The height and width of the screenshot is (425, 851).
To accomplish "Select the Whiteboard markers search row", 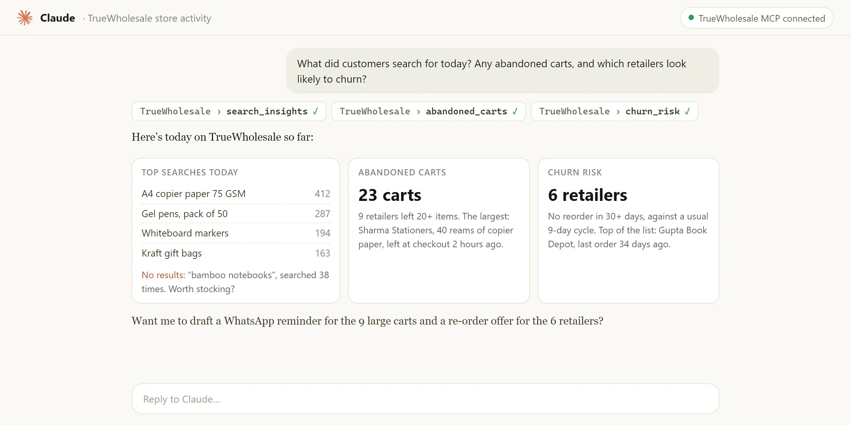I will click(236, 233).
